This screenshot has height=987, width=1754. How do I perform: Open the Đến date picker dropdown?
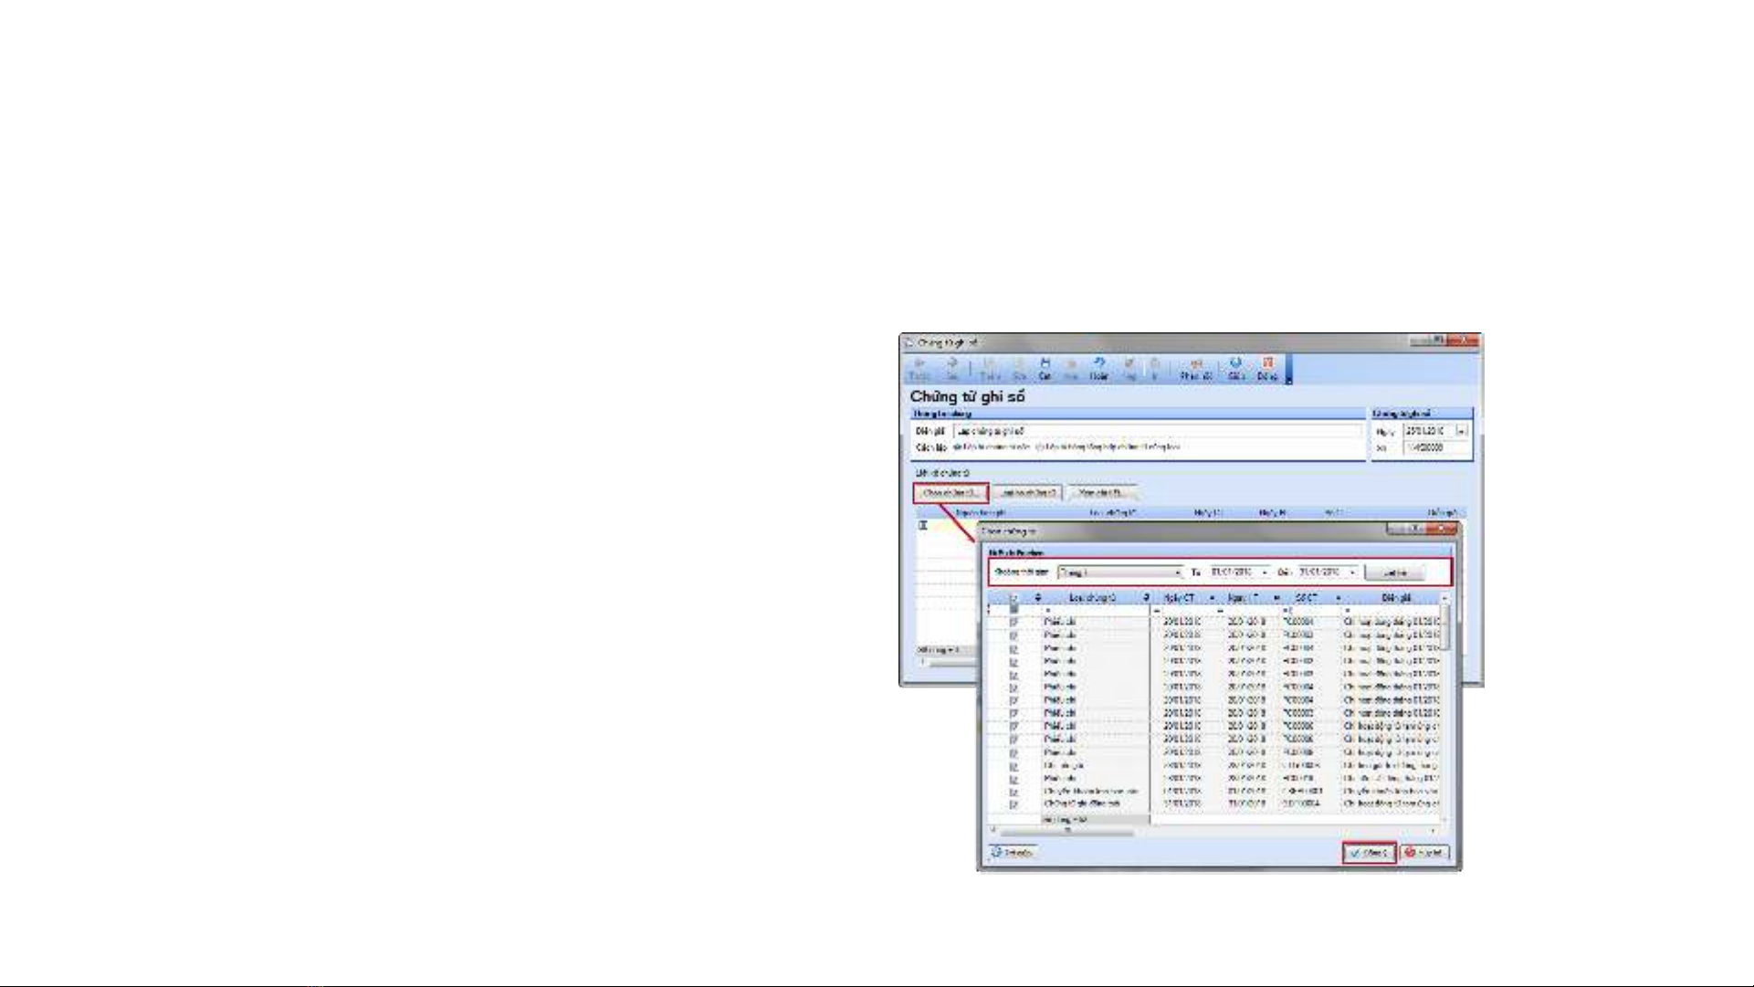pyautogui.click(x=1352, y=572)
